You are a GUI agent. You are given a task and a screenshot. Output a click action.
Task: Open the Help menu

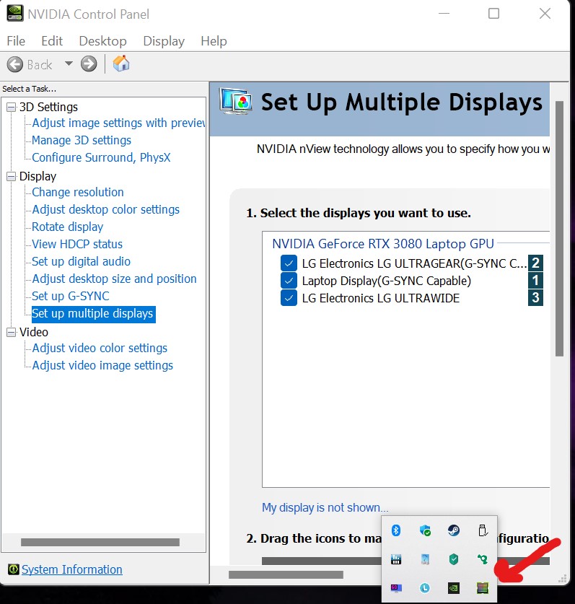click(214, 41)
